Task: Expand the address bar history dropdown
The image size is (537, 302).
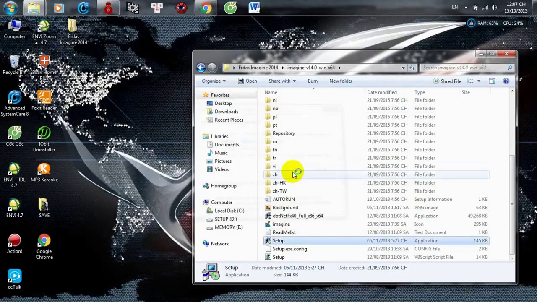Action: click(403, 68)
